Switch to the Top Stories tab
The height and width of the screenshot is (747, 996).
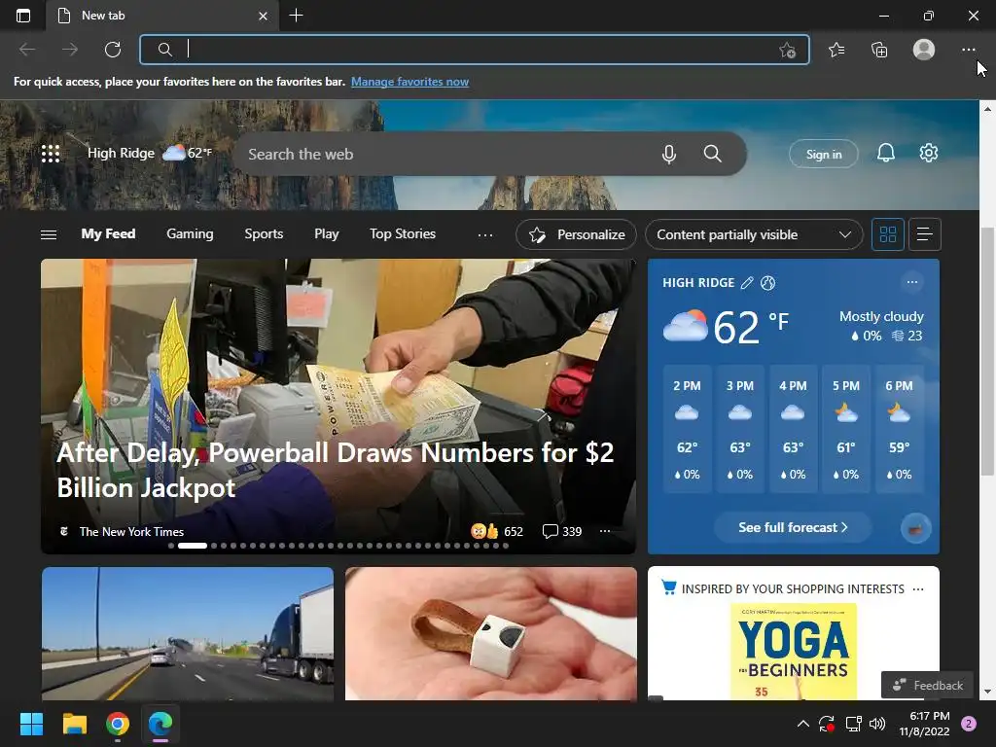pyautogui.click(x=403, y=233)
